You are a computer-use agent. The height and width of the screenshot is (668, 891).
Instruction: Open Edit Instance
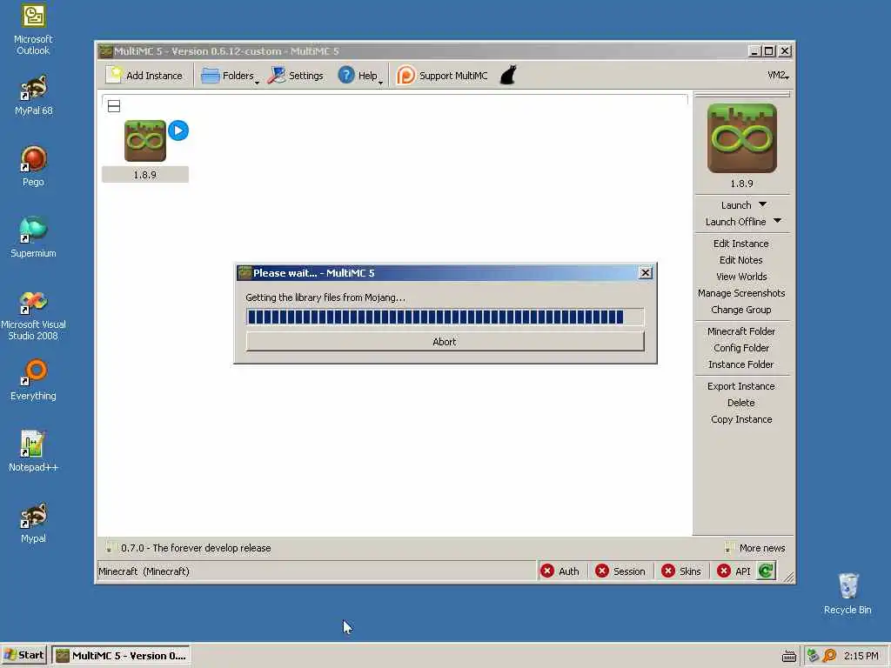click(x=741, y=244)
